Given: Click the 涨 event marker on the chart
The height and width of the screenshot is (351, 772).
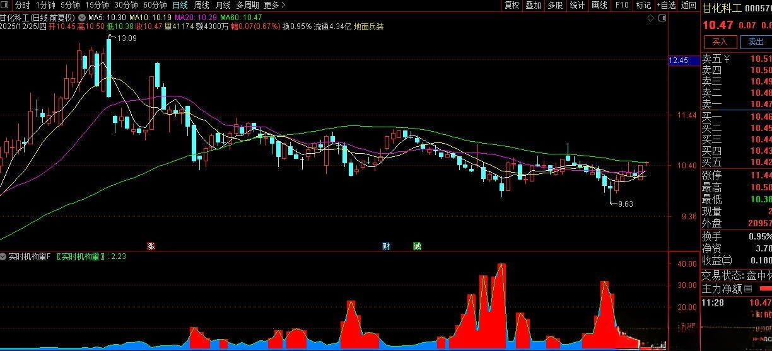Looking at the screenshot, I should tap(151, 246).
